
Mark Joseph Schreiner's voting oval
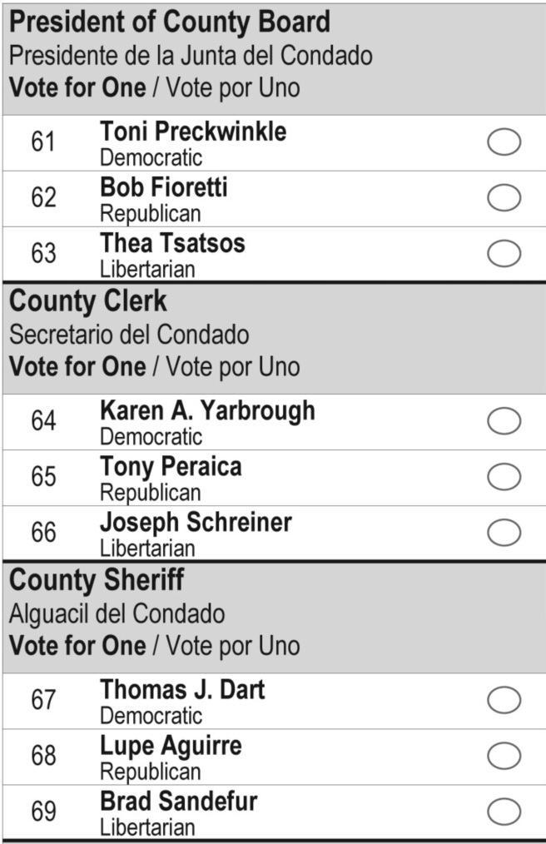pos(504,533)
